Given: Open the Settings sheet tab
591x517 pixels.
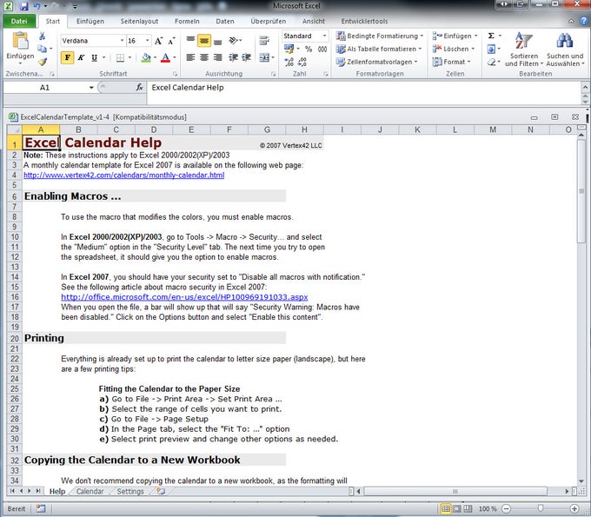Looking at the screenshot, I should coord(130,492).
